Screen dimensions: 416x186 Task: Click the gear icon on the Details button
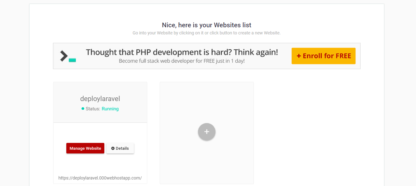(113, 148)
